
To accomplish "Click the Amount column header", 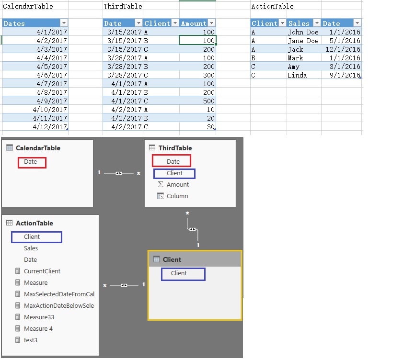I will pos(197,23).
